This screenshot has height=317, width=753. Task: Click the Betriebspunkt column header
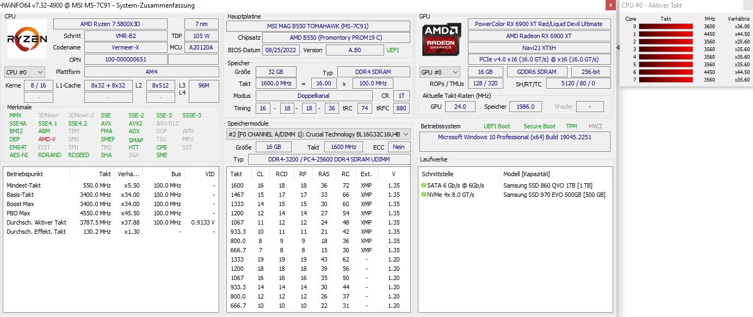click(37, 174)
